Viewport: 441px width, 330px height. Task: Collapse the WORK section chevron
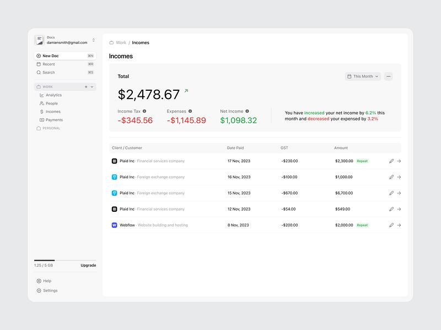pos(92,87)
